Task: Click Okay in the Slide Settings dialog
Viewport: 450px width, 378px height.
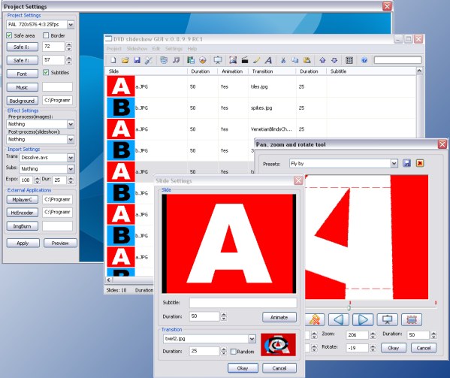Action: (x=243, y=368)
